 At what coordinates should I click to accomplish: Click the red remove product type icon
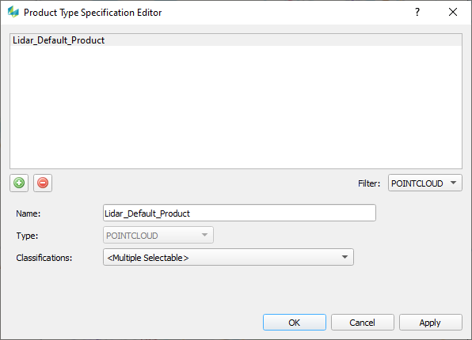click(43, 183)
